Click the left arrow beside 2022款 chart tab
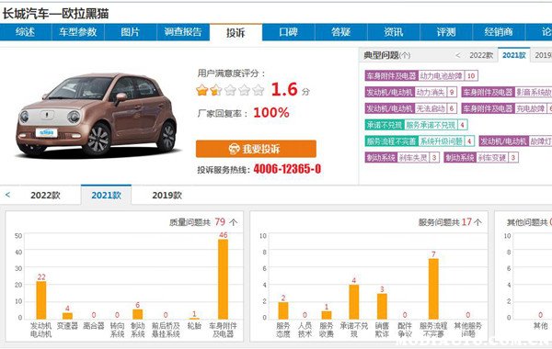 pyautogui.click(x=7, y=195)
